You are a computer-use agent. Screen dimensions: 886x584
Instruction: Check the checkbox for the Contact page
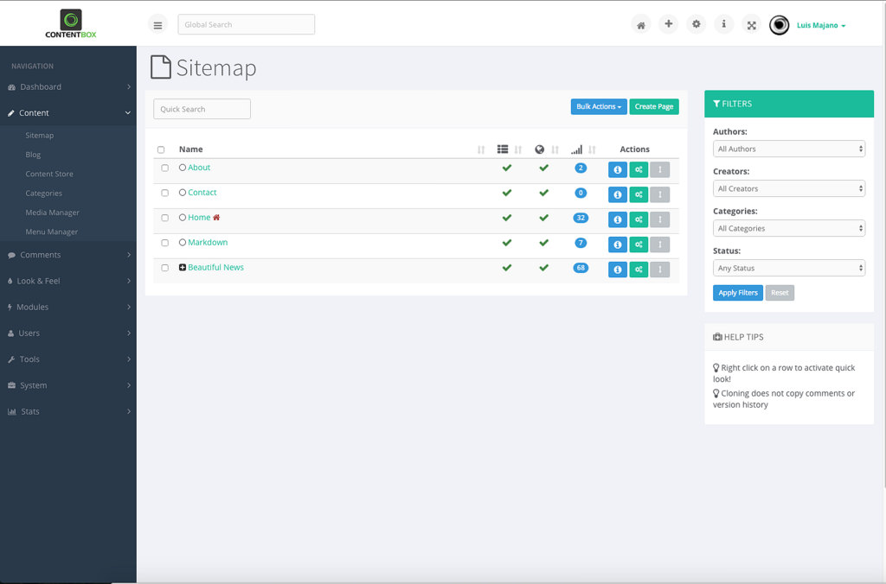[x=165, y=193]
